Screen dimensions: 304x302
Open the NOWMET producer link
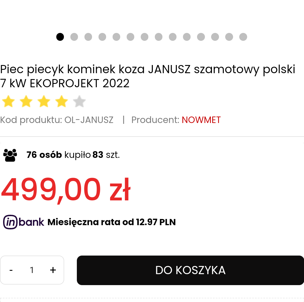201,120
